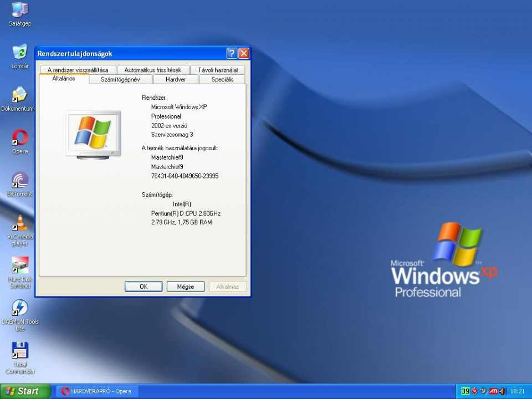Click A termék használatára jogosult label
This screenshot has height=399, width=532.
coord(180,148)
